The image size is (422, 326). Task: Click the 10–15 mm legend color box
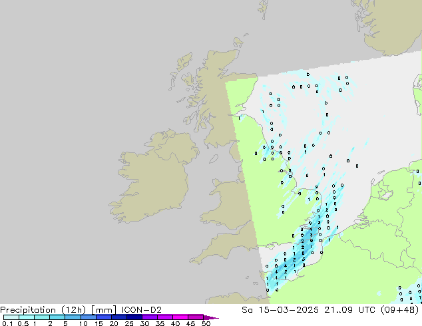[x=89, y=317]
